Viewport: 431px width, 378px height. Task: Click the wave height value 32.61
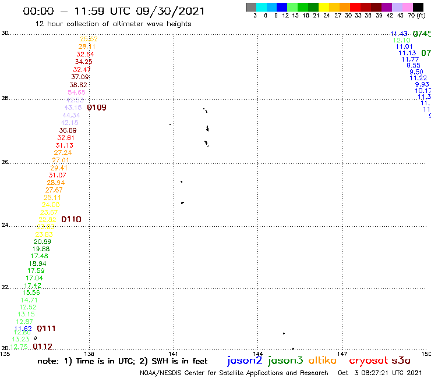point(66,138)
